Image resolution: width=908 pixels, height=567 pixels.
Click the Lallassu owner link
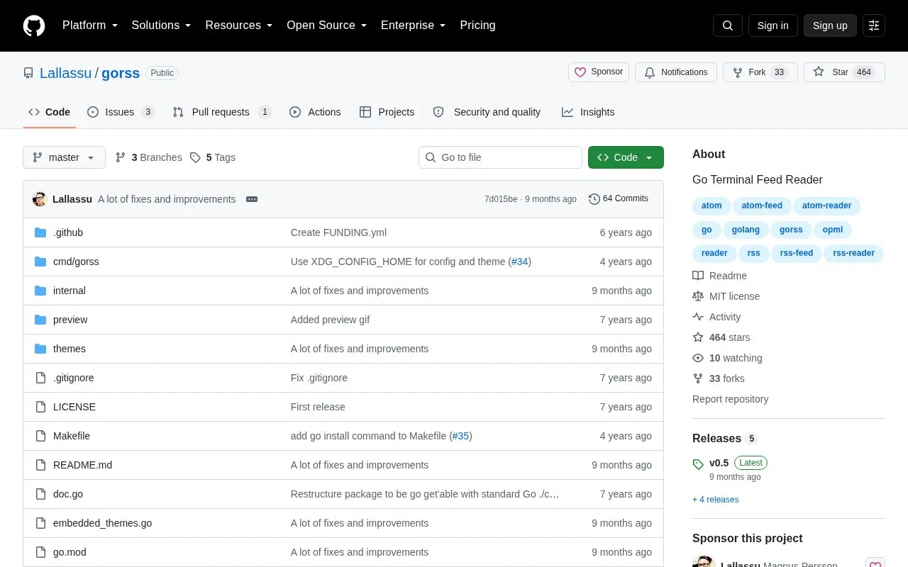(x=65, y=72)
